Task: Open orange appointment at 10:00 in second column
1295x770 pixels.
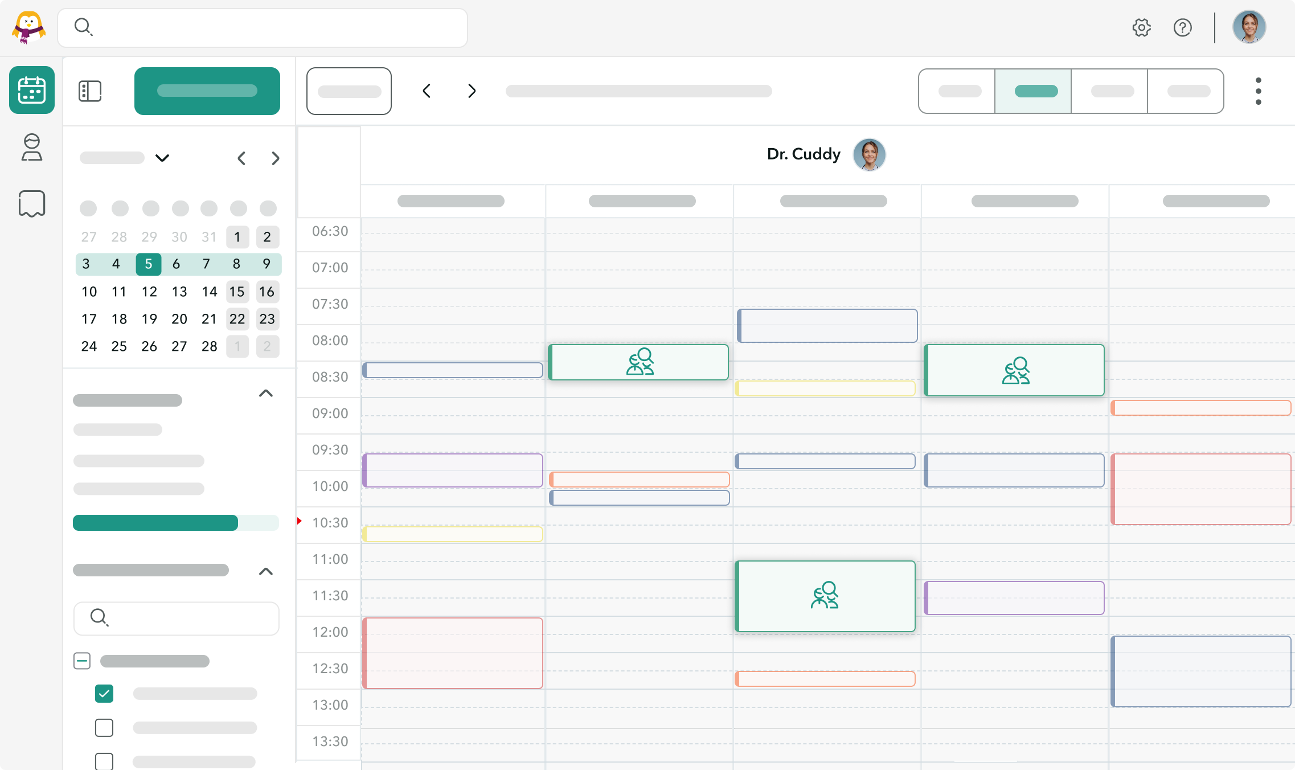Action: tap(640, 480)
